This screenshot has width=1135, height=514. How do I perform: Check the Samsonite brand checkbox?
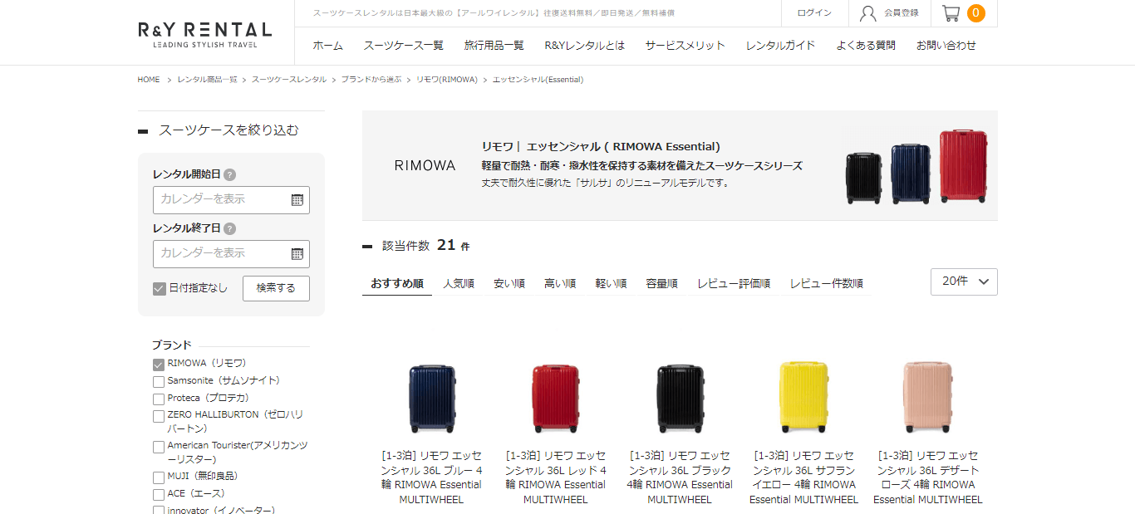pyautogui.click(x=159, y=382)
